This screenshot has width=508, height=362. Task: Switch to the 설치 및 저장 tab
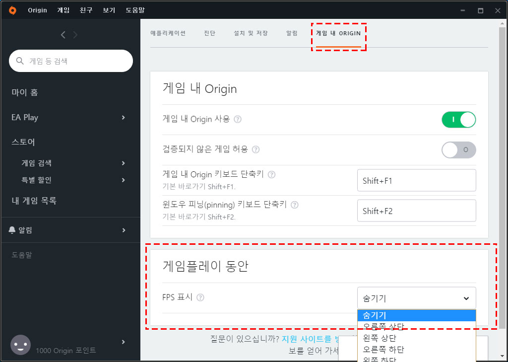point(251,33)
